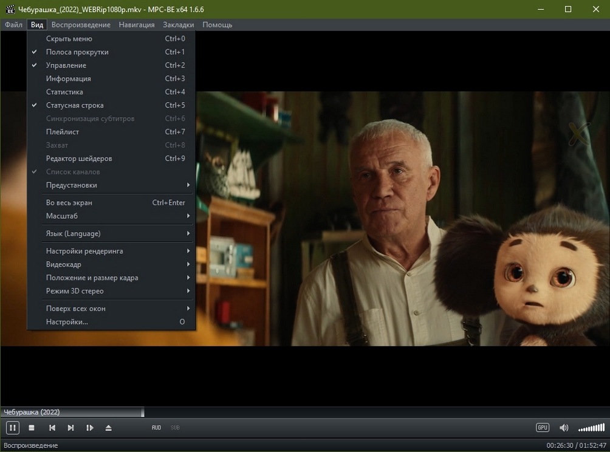This screenshot has width=610, height=452.
Task: Expand the Масштаб submenu
Action: tap(111, 216)
